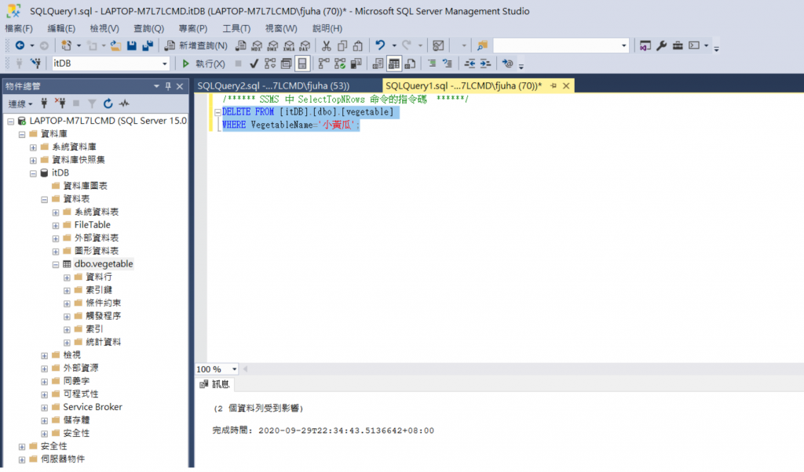Click the Paste clipboard icon
804x472 pixels.
[x=358, y=45]
